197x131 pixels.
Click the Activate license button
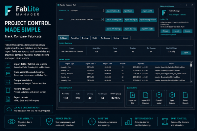[x=165, y=31]
